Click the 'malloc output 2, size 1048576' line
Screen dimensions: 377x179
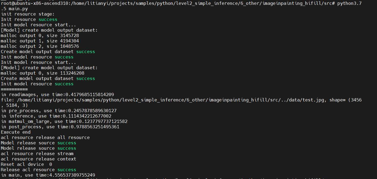[40, 46]
